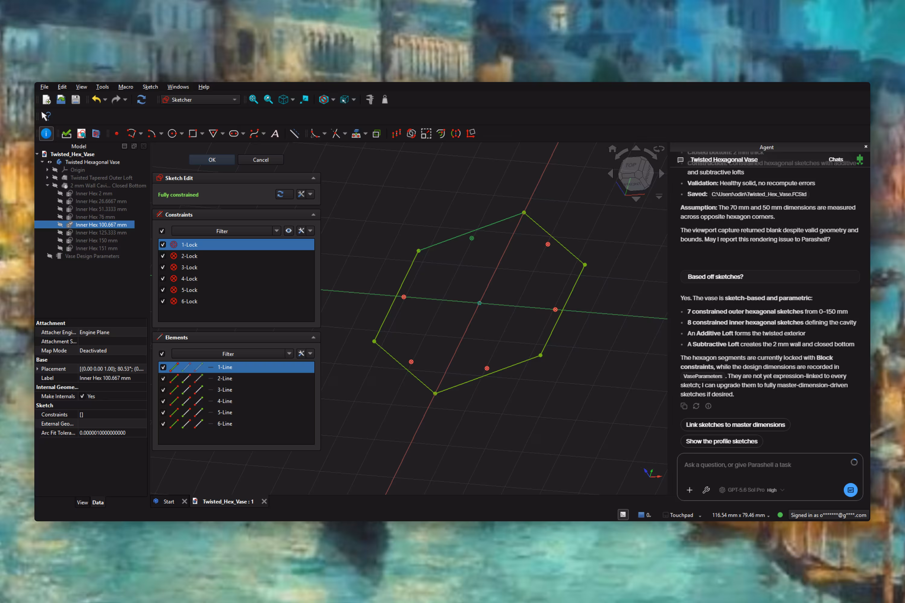Collapse the Elements section
Screen dimensions: 905x603
[x=314, y=338]
